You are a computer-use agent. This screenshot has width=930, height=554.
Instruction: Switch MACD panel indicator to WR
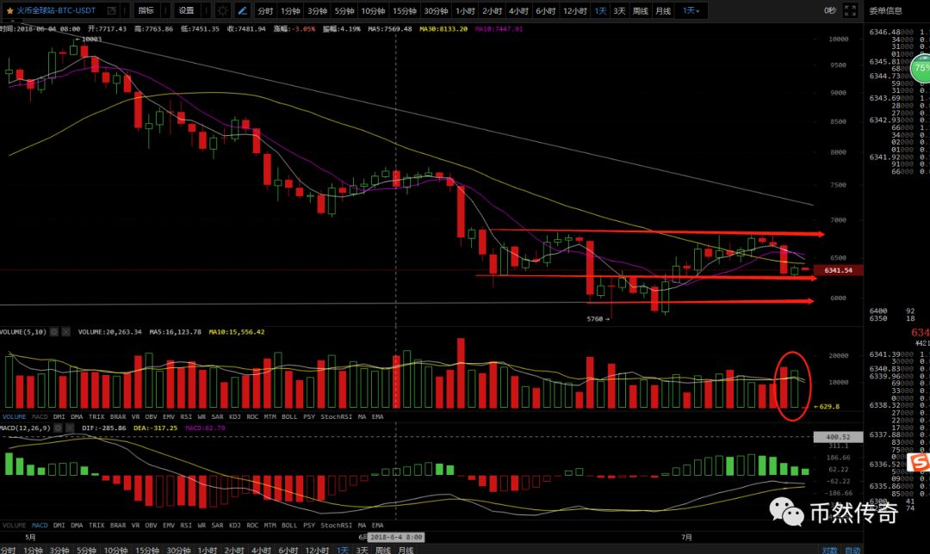tap(201, 525)
